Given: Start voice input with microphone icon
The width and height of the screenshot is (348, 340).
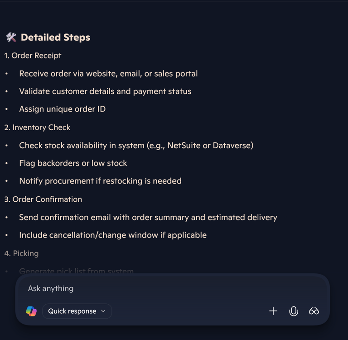Looking at the screenshot, I should 294,311.
